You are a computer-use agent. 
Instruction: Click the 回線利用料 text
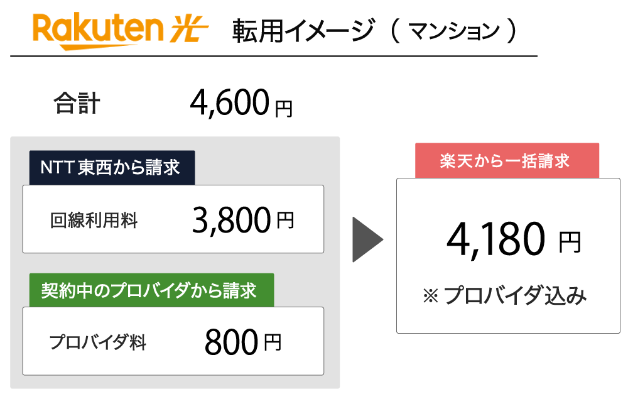pyautogui.click(x=94, y=221)
